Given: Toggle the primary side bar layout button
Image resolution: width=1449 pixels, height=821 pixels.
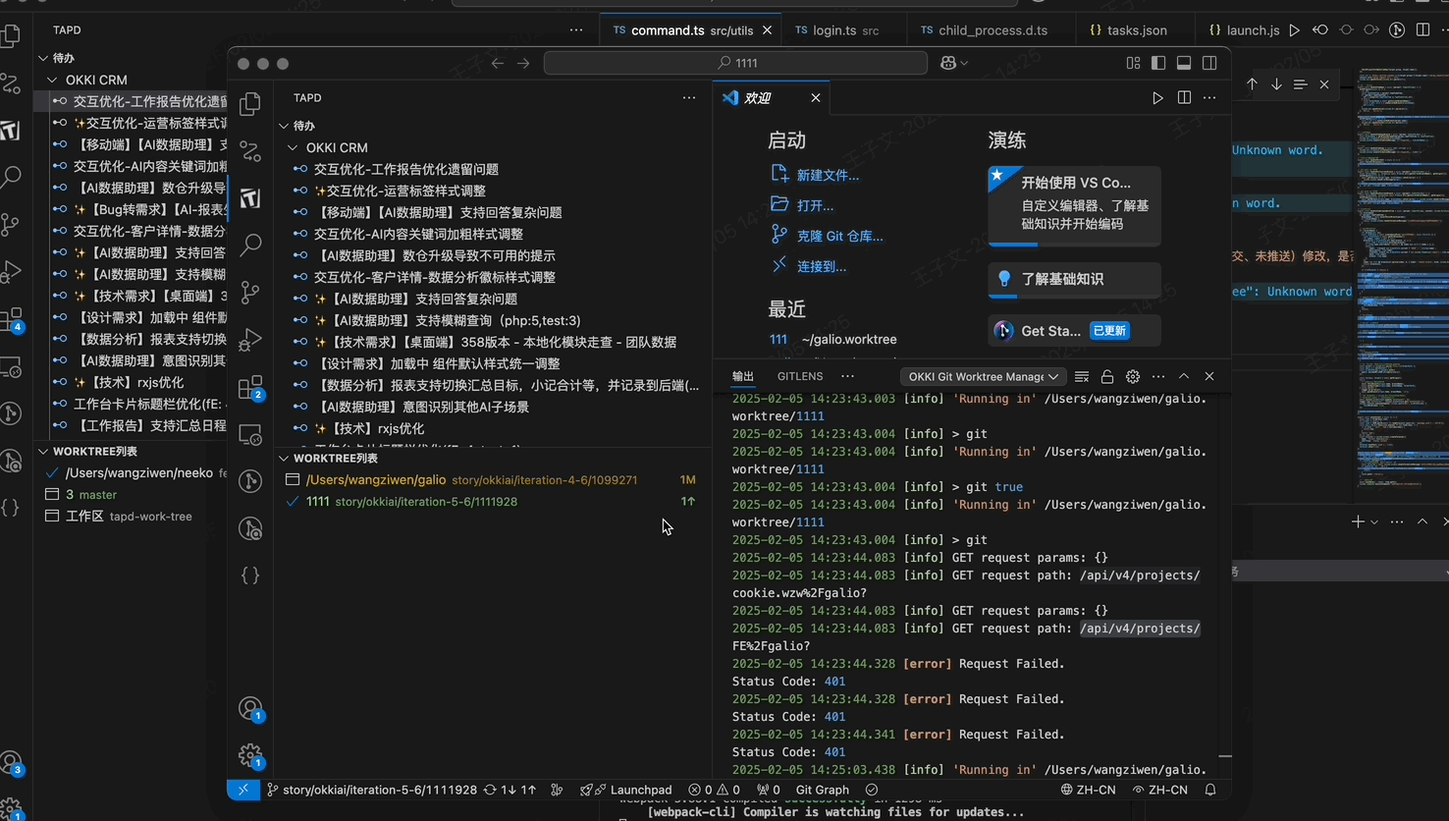Looking at the screenshot, I should pos(1158,63).
